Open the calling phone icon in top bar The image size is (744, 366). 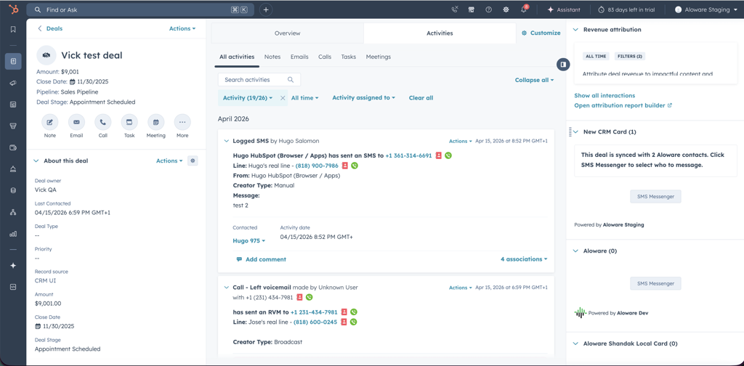click(x=456, y=9)
